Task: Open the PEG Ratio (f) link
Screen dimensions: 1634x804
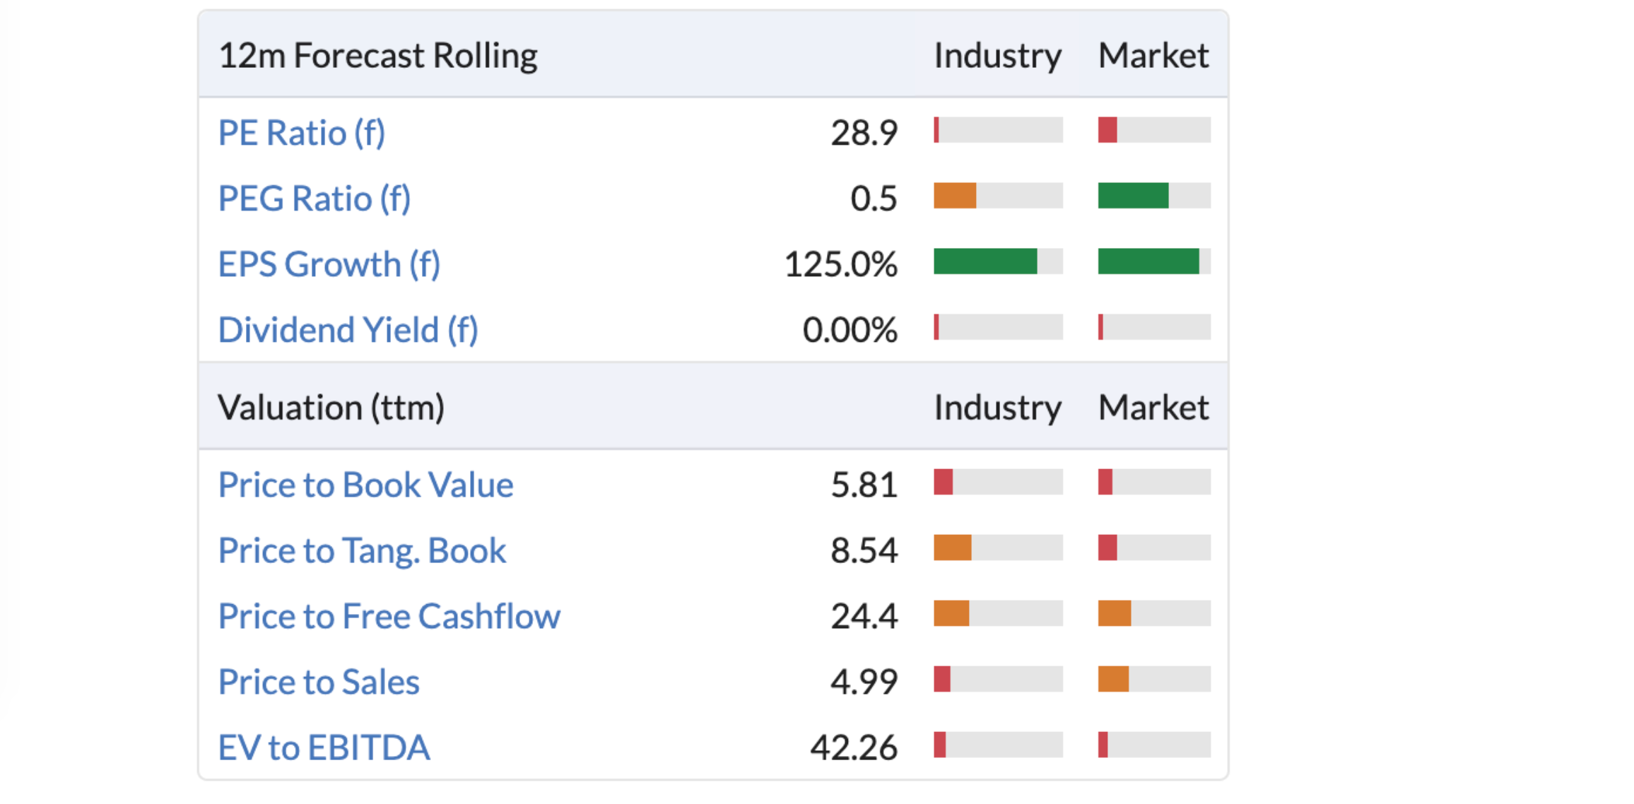Action: [x=315, y=199]
